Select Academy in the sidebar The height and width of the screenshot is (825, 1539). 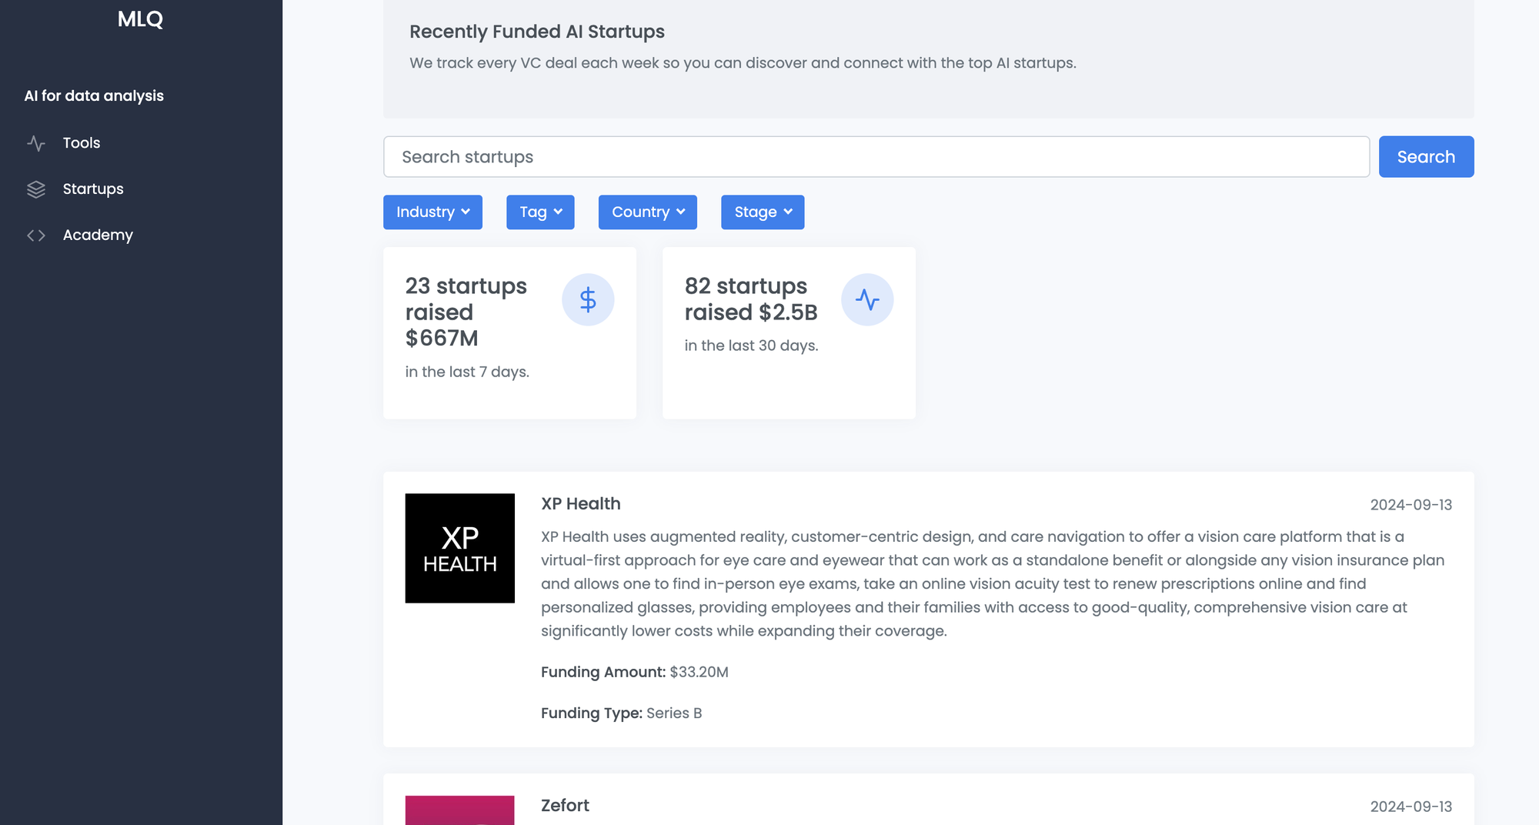pos(98,235)
